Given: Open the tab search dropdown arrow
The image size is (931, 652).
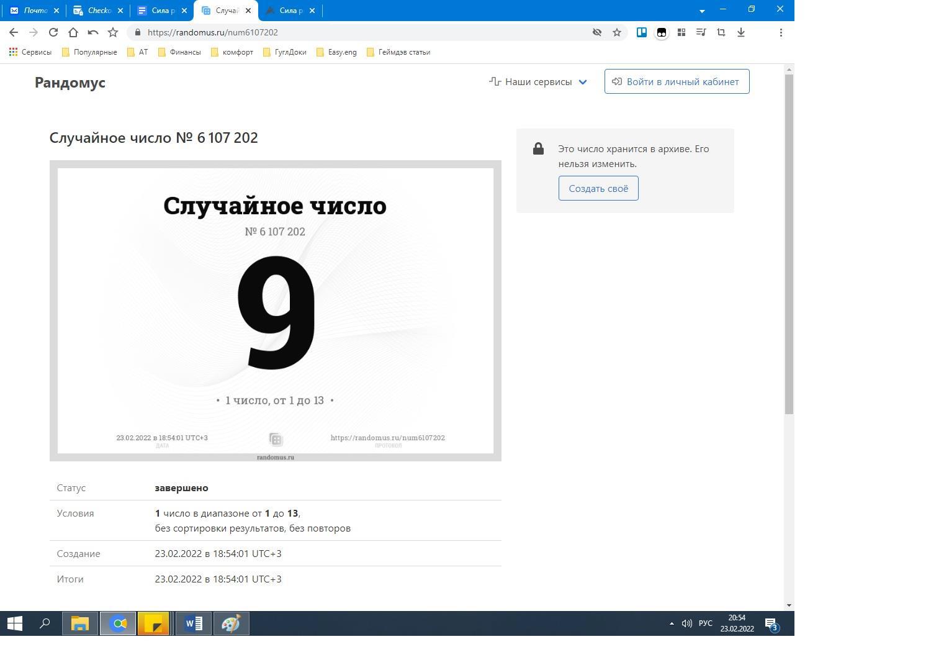Looking at the screenshot, I should [702, 11].
